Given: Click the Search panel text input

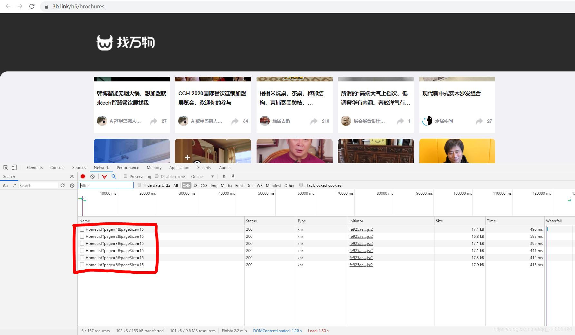Looking at the screenshot, I should click(x=38, y=186).
